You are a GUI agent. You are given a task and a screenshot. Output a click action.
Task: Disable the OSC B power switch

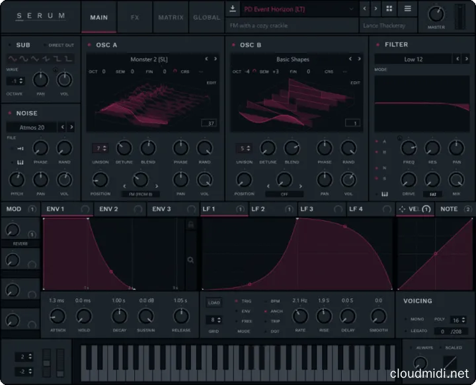tap(234, 44)
